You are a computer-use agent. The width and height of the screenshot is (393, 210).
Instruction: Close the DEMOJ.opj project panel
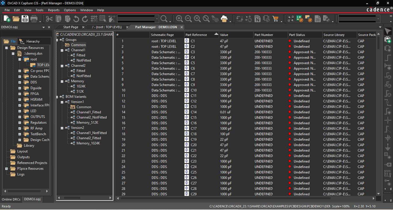[49, 27]
